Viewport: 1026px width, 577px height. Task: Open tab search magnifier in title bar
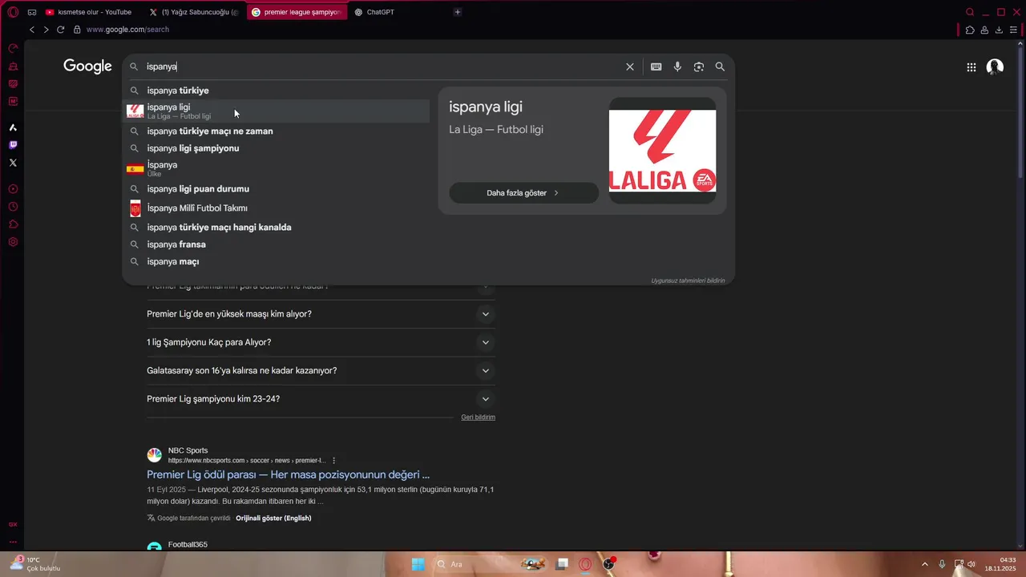click(970, 12)
